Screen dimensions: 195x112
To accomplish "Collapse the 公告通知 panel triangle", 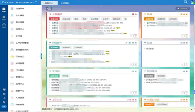I will coord(50,14).
